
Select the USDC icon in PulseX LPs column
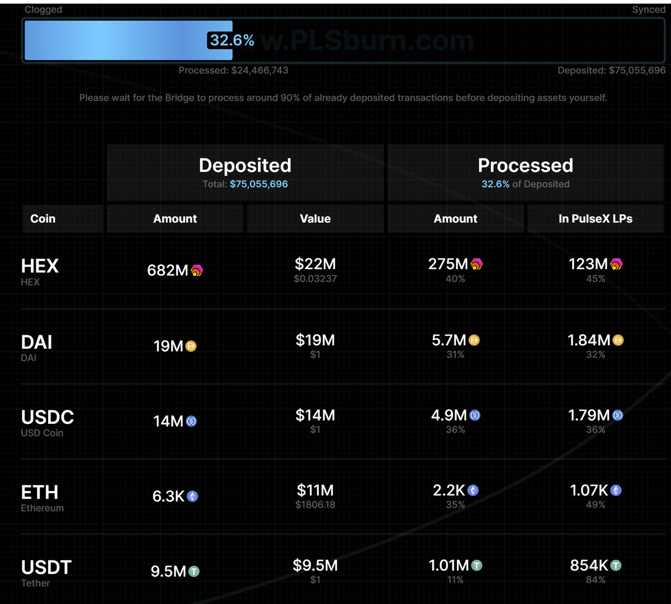(x=617, y=415)
